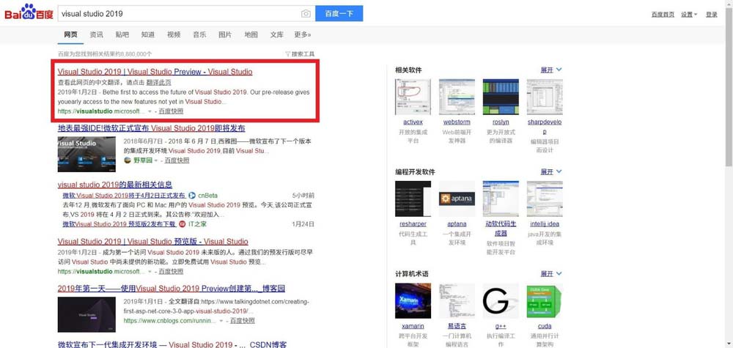Click the aptana logo thumbnail
The image size is (733, 348).
[x=456, y=199]
